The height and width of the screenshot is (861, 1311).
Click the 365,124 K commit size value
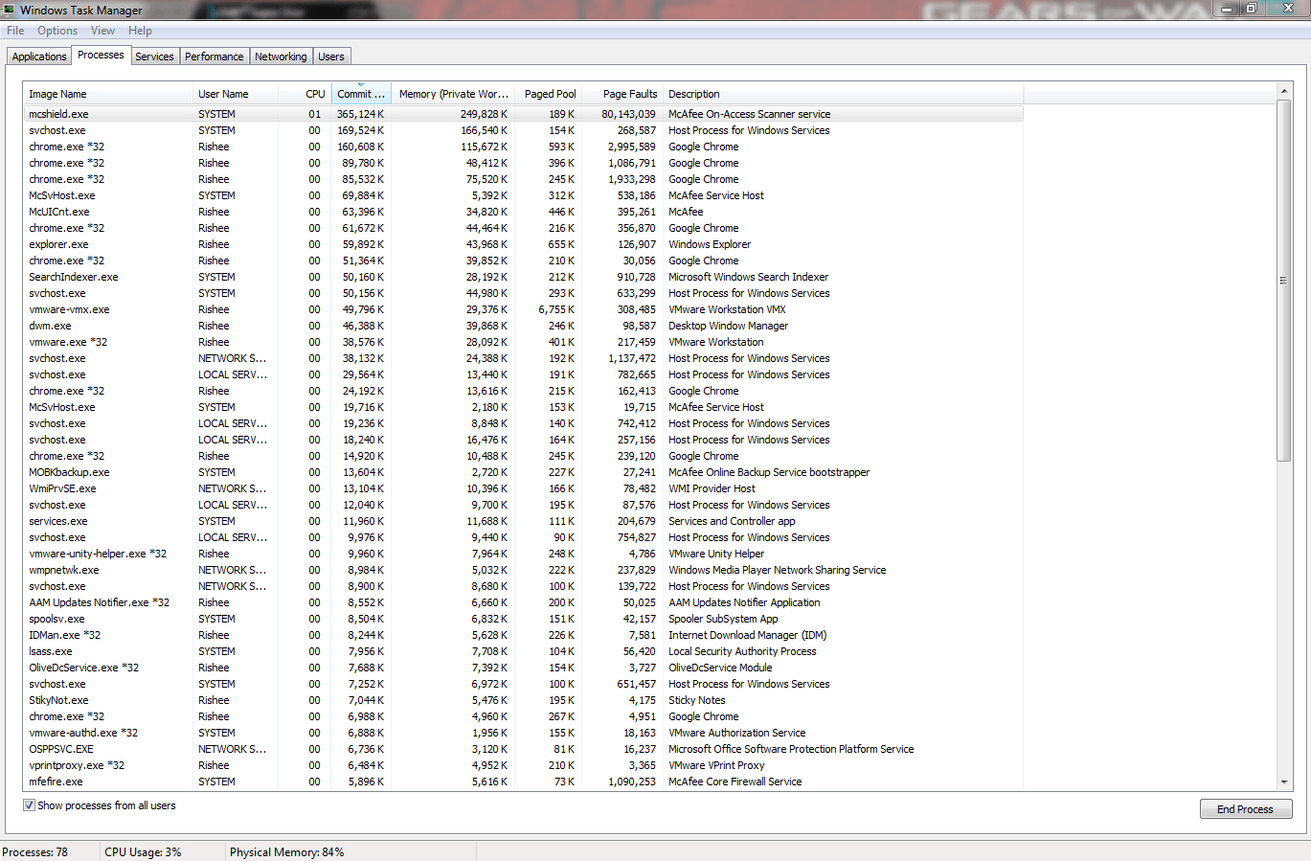click(x=360, y=114)
